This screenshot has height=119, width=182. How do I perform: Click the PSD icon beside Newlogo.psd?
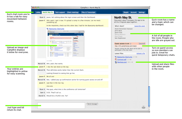point(116,62)
